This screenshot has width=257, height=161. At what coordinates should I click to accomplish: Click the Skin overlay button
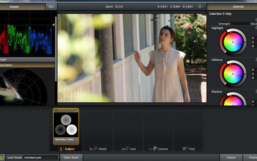click(x=51, y=6)
